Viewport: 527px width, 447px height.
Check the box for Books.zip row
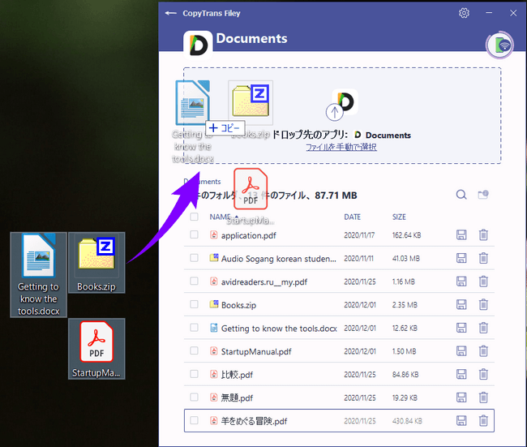194,304
